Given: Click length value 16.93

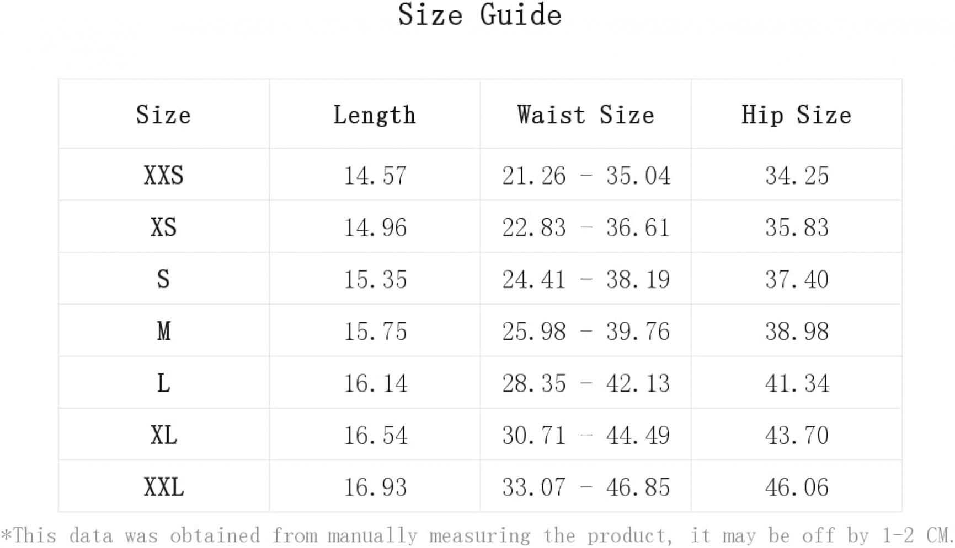Looking at the screenshot, I should pyautogui.click(x=375, y=487).
